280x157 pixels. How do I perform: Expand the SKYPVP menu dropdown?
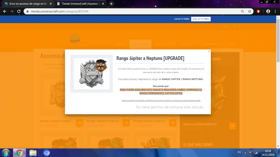pyautogui.click(x=188, y=44)
